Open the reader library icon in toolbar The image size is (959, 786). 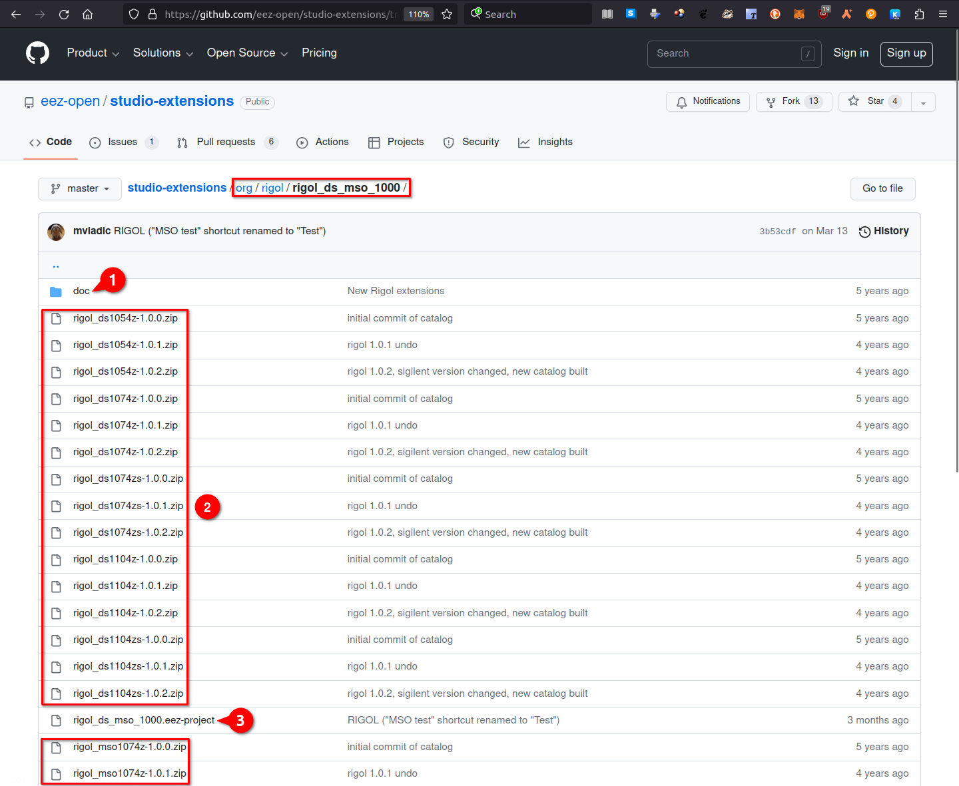(607, 14)
